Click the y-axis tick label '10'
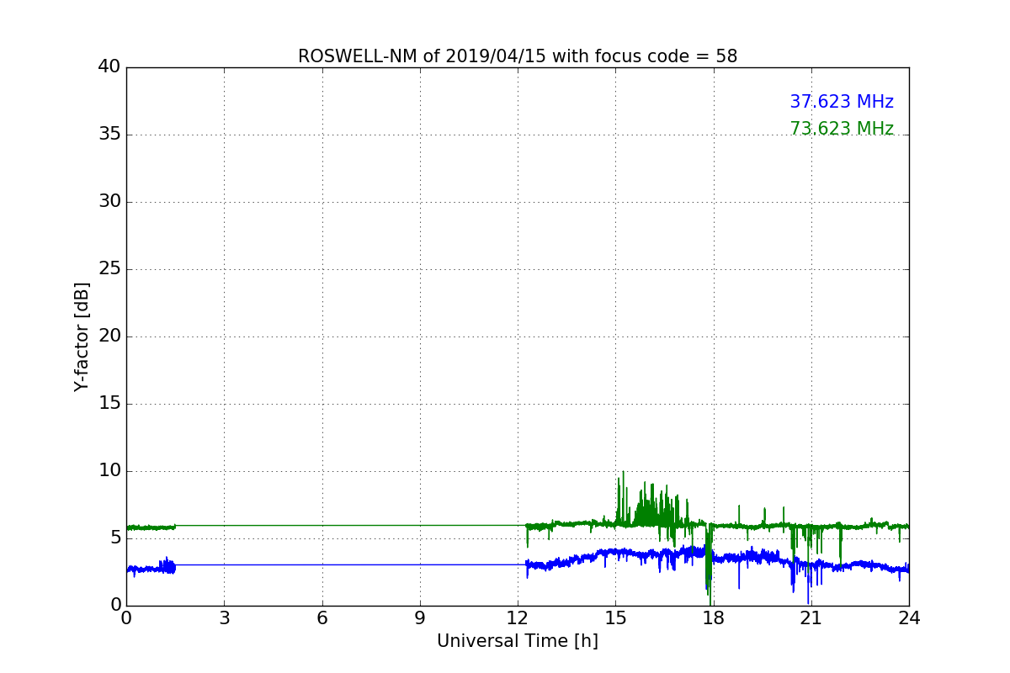The height and width of the screenshot is (673, 1010). point(109,471)
